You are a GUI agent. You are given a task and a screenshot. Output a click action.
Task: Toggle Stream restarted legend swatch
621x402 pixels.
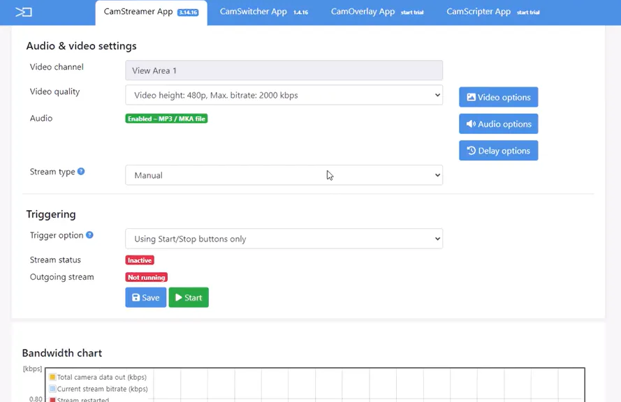pyautogui.click(x=52, y=400)
